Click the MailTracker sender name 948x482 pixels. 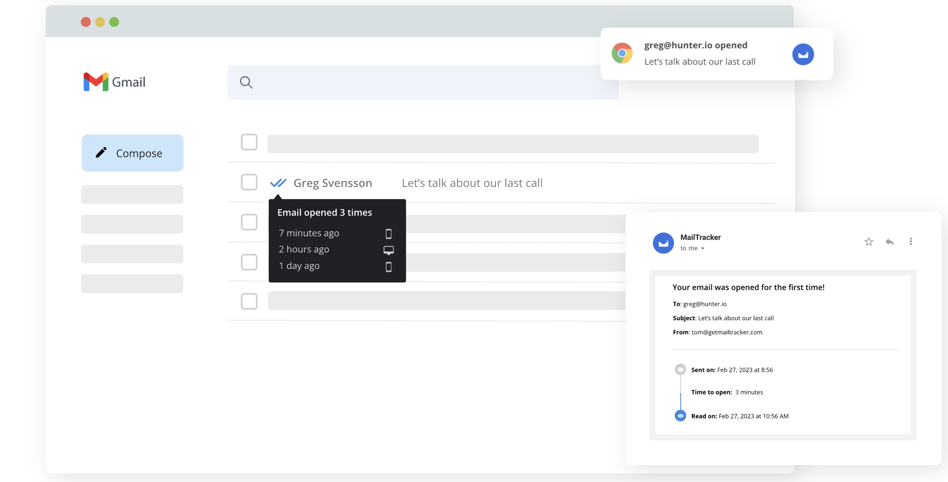(700, 237)
